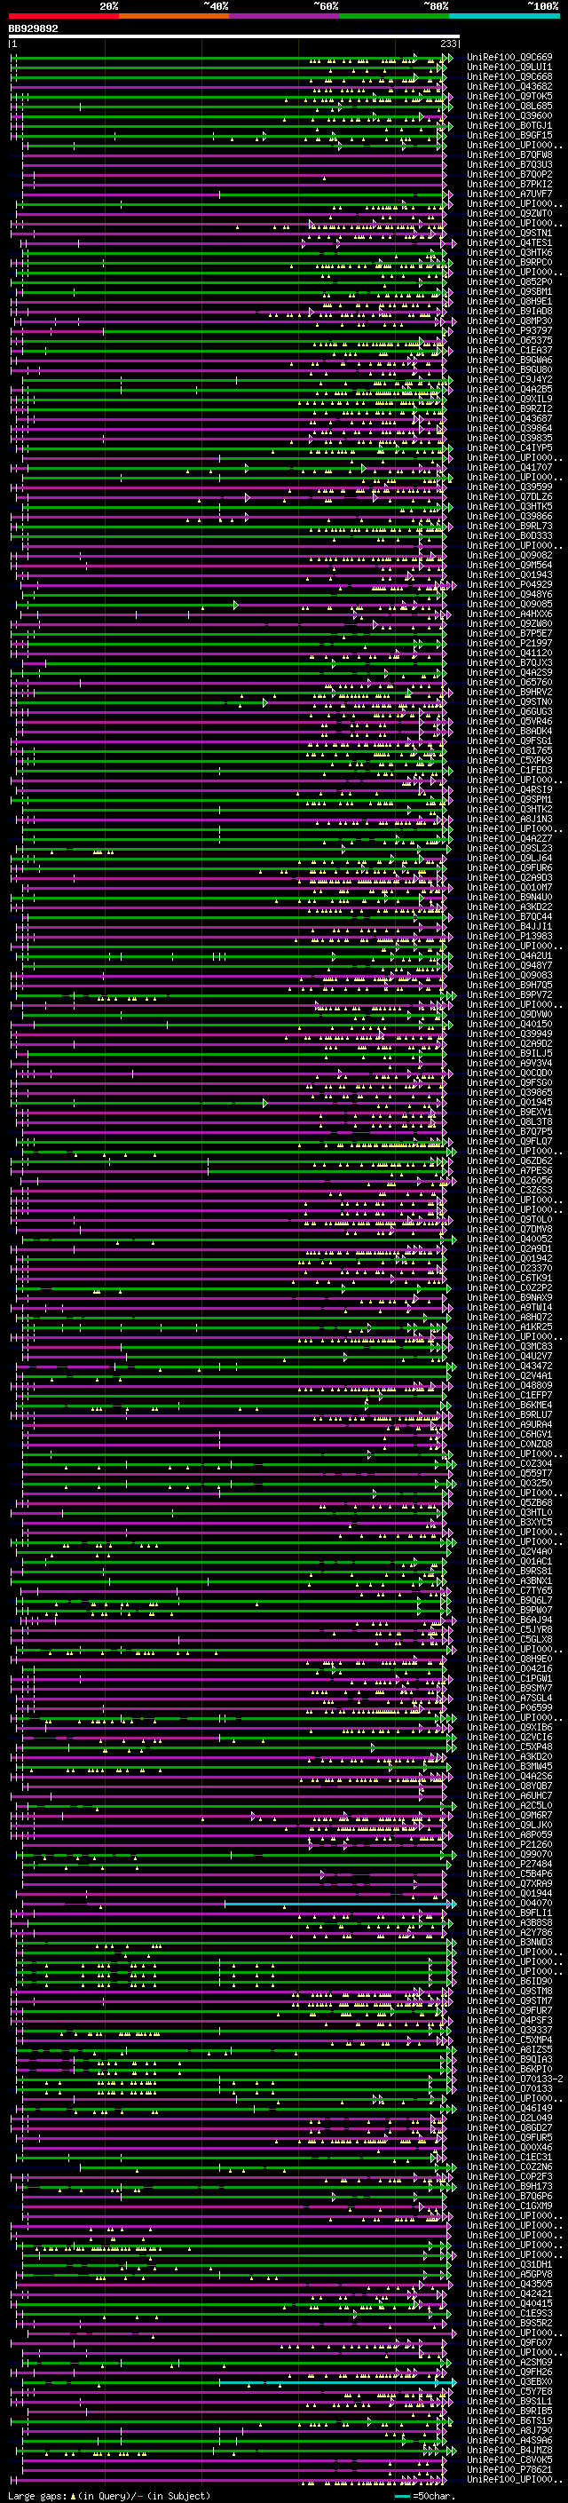Click the UniRef100_Q31DH1 label
This screenshot has height=2503, width=568.
click(x=509, y=2265)
